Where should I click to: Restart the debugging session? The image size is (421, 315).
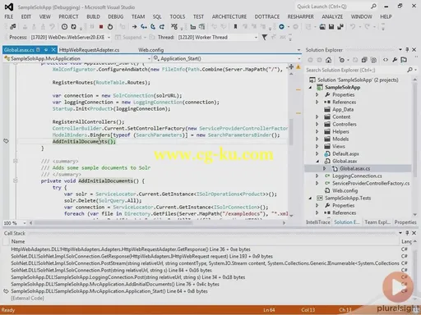pyautogui.click(x=110, y=26)
